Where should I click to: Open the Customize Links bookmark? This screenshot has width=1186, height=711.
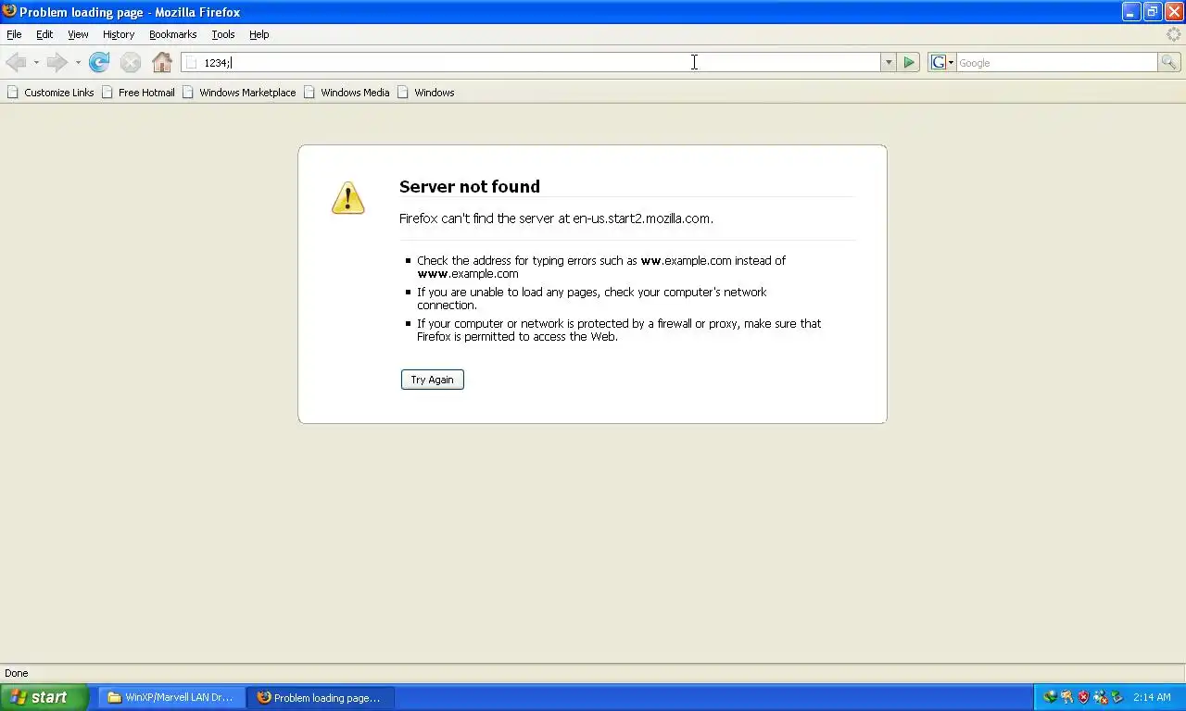tap(50, 93)
